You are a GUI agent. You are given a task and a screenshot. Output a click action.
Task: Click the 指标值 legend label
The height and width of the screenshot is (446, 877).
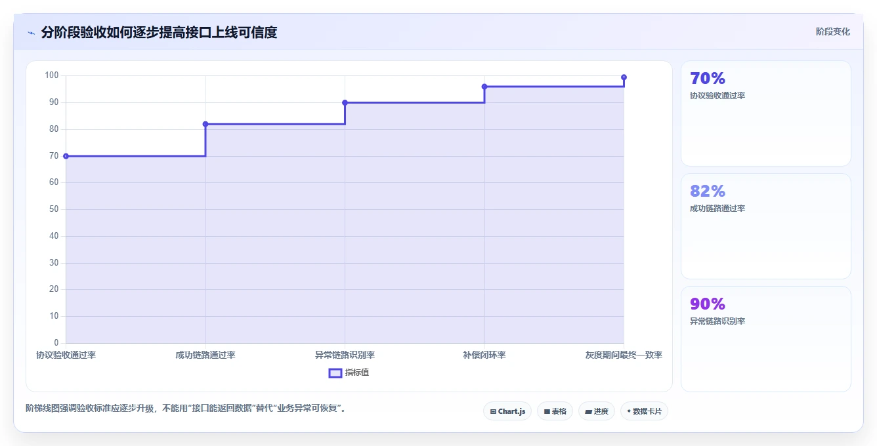pos(357,373)
